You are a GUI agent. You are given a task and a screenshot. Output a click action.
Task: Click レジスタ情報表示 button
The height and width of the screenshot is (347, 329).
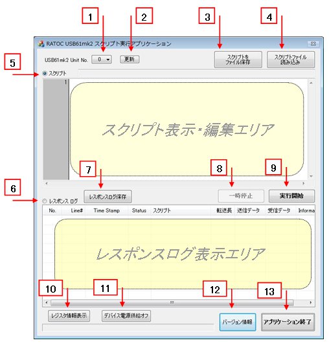coord(69,315)
